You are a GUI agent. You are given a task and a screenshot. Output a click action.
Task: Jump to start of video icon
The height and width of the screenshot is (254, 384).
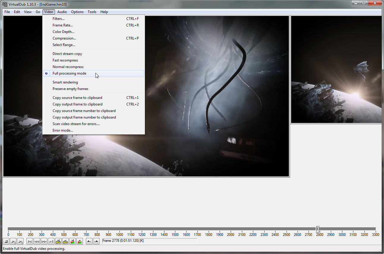click(30, 242)
